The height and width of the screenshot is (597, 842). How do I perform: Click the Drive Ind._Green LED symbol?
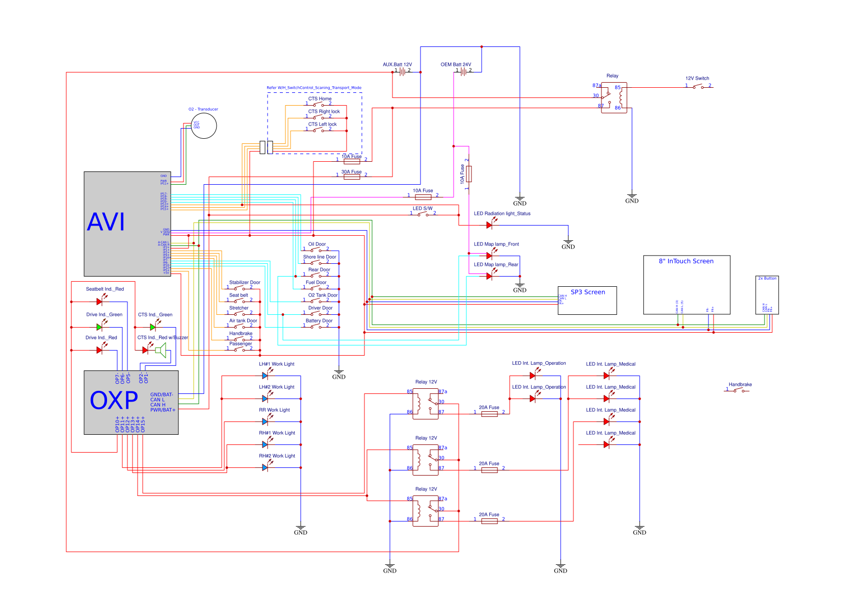(x=98, y=327)
